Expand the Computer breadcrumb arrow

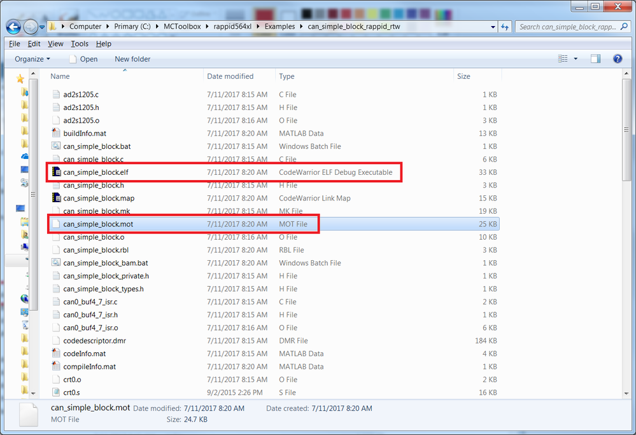tap(108, 26)
